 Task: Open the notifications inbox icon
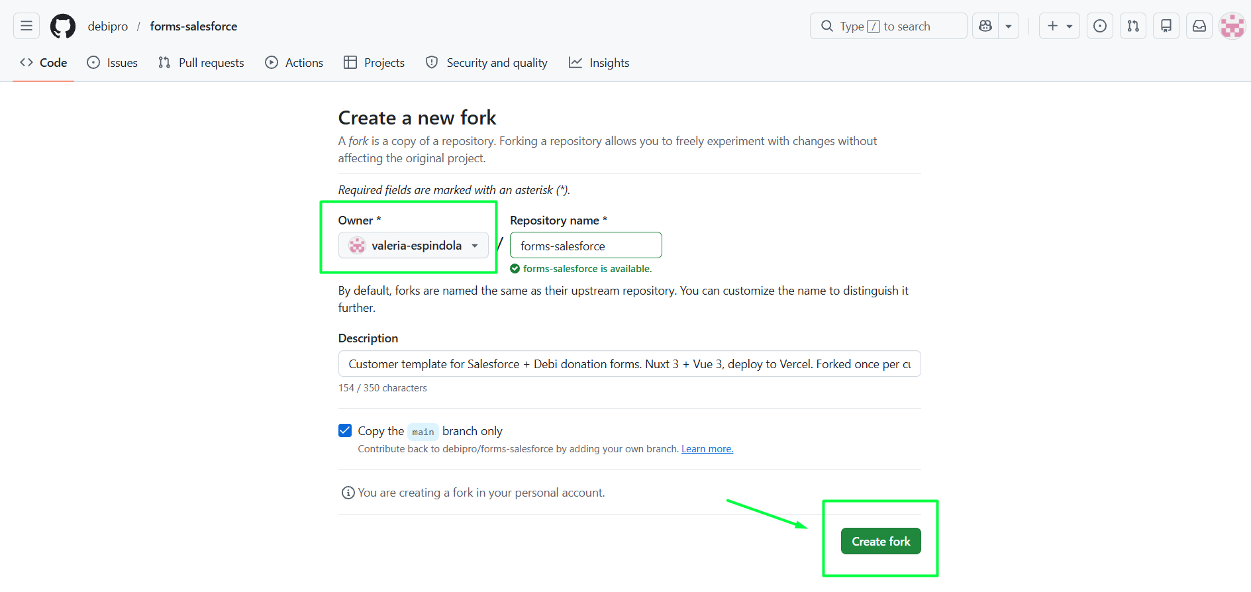tap(1199, 26)
